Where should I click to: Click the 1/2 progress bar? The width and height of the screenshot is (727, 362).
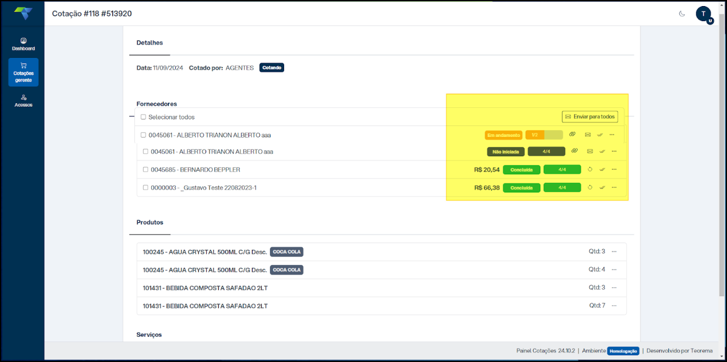(544, 135)
